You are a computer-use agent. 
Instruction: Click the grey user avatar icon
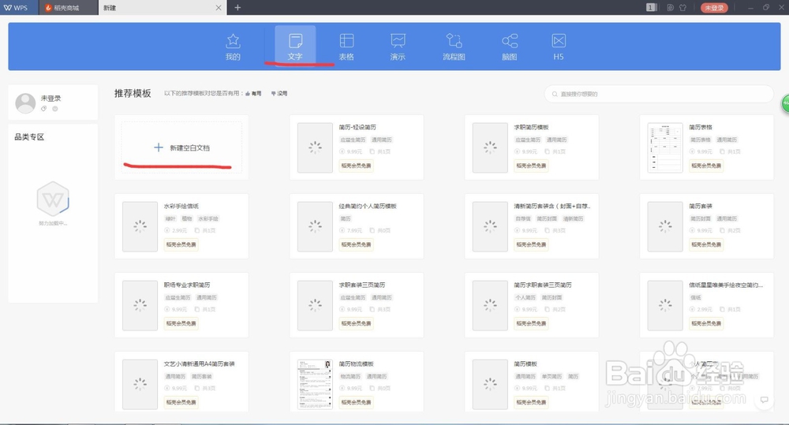tap(26, 103)
